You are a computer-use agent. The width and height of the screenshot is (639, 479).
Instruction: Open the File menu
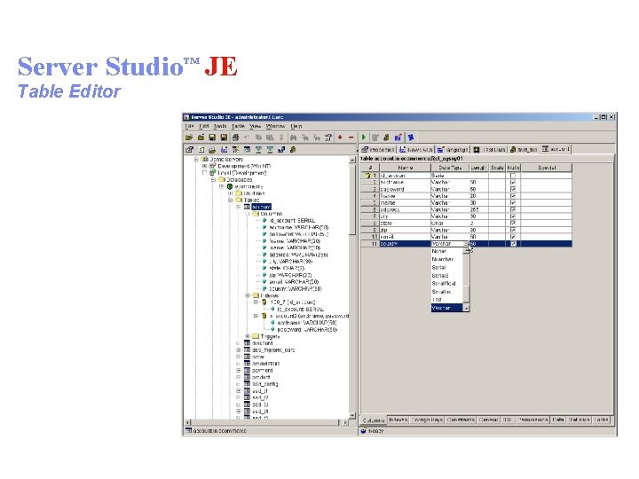coord(190,126)
